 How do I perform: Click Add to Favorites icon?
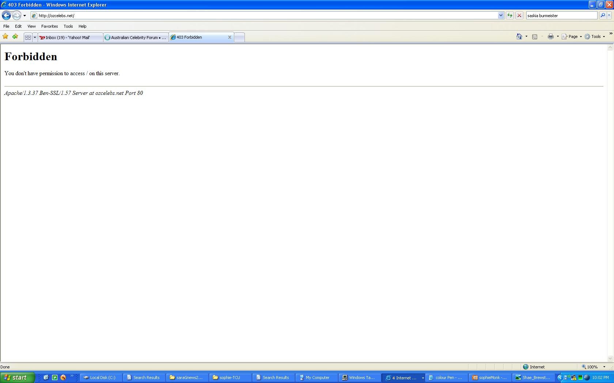click(x=15, y=36)
